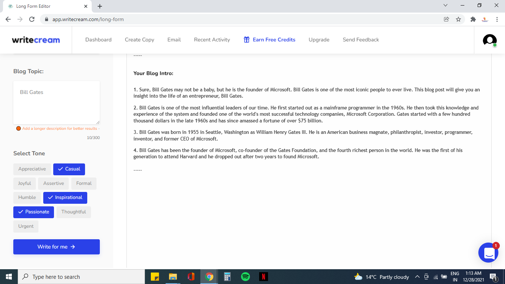Open the Dashboard menu item
The image size is (505, 284).
pyautogui.click(x=98, y=40)
